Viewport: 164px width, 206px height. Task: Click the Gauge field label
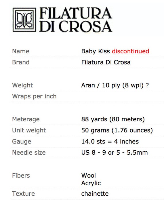22,142
